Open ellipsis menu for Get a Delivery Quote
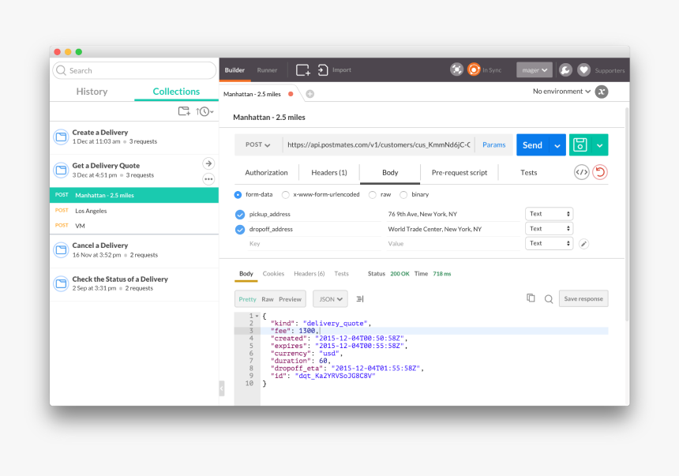The image size is (679, 476). [x=208, y=179]
